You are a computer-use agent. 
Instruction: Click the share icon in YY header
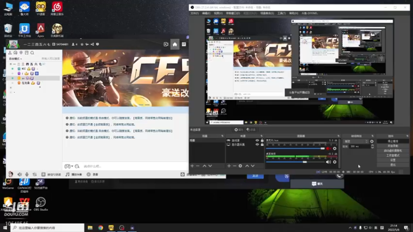point(92,44)
